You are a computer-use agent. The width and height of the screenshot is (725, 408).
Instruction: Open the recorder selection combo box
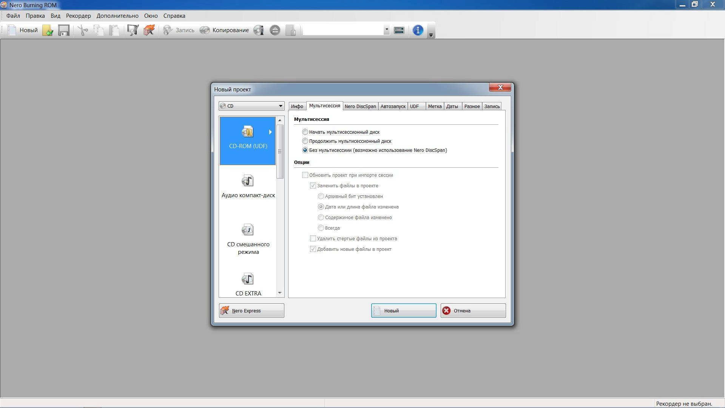tap(346, 30)
